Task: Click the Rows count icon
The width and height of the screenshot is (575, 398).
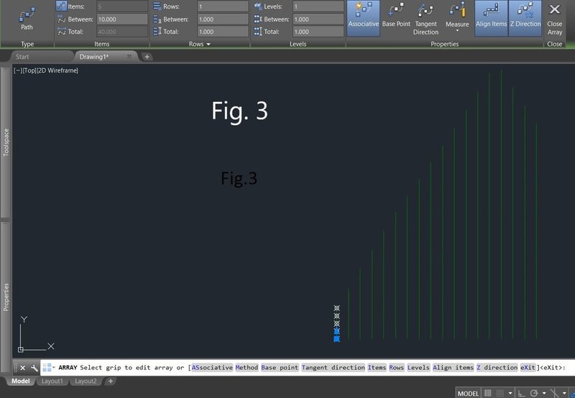Action: 157,6
